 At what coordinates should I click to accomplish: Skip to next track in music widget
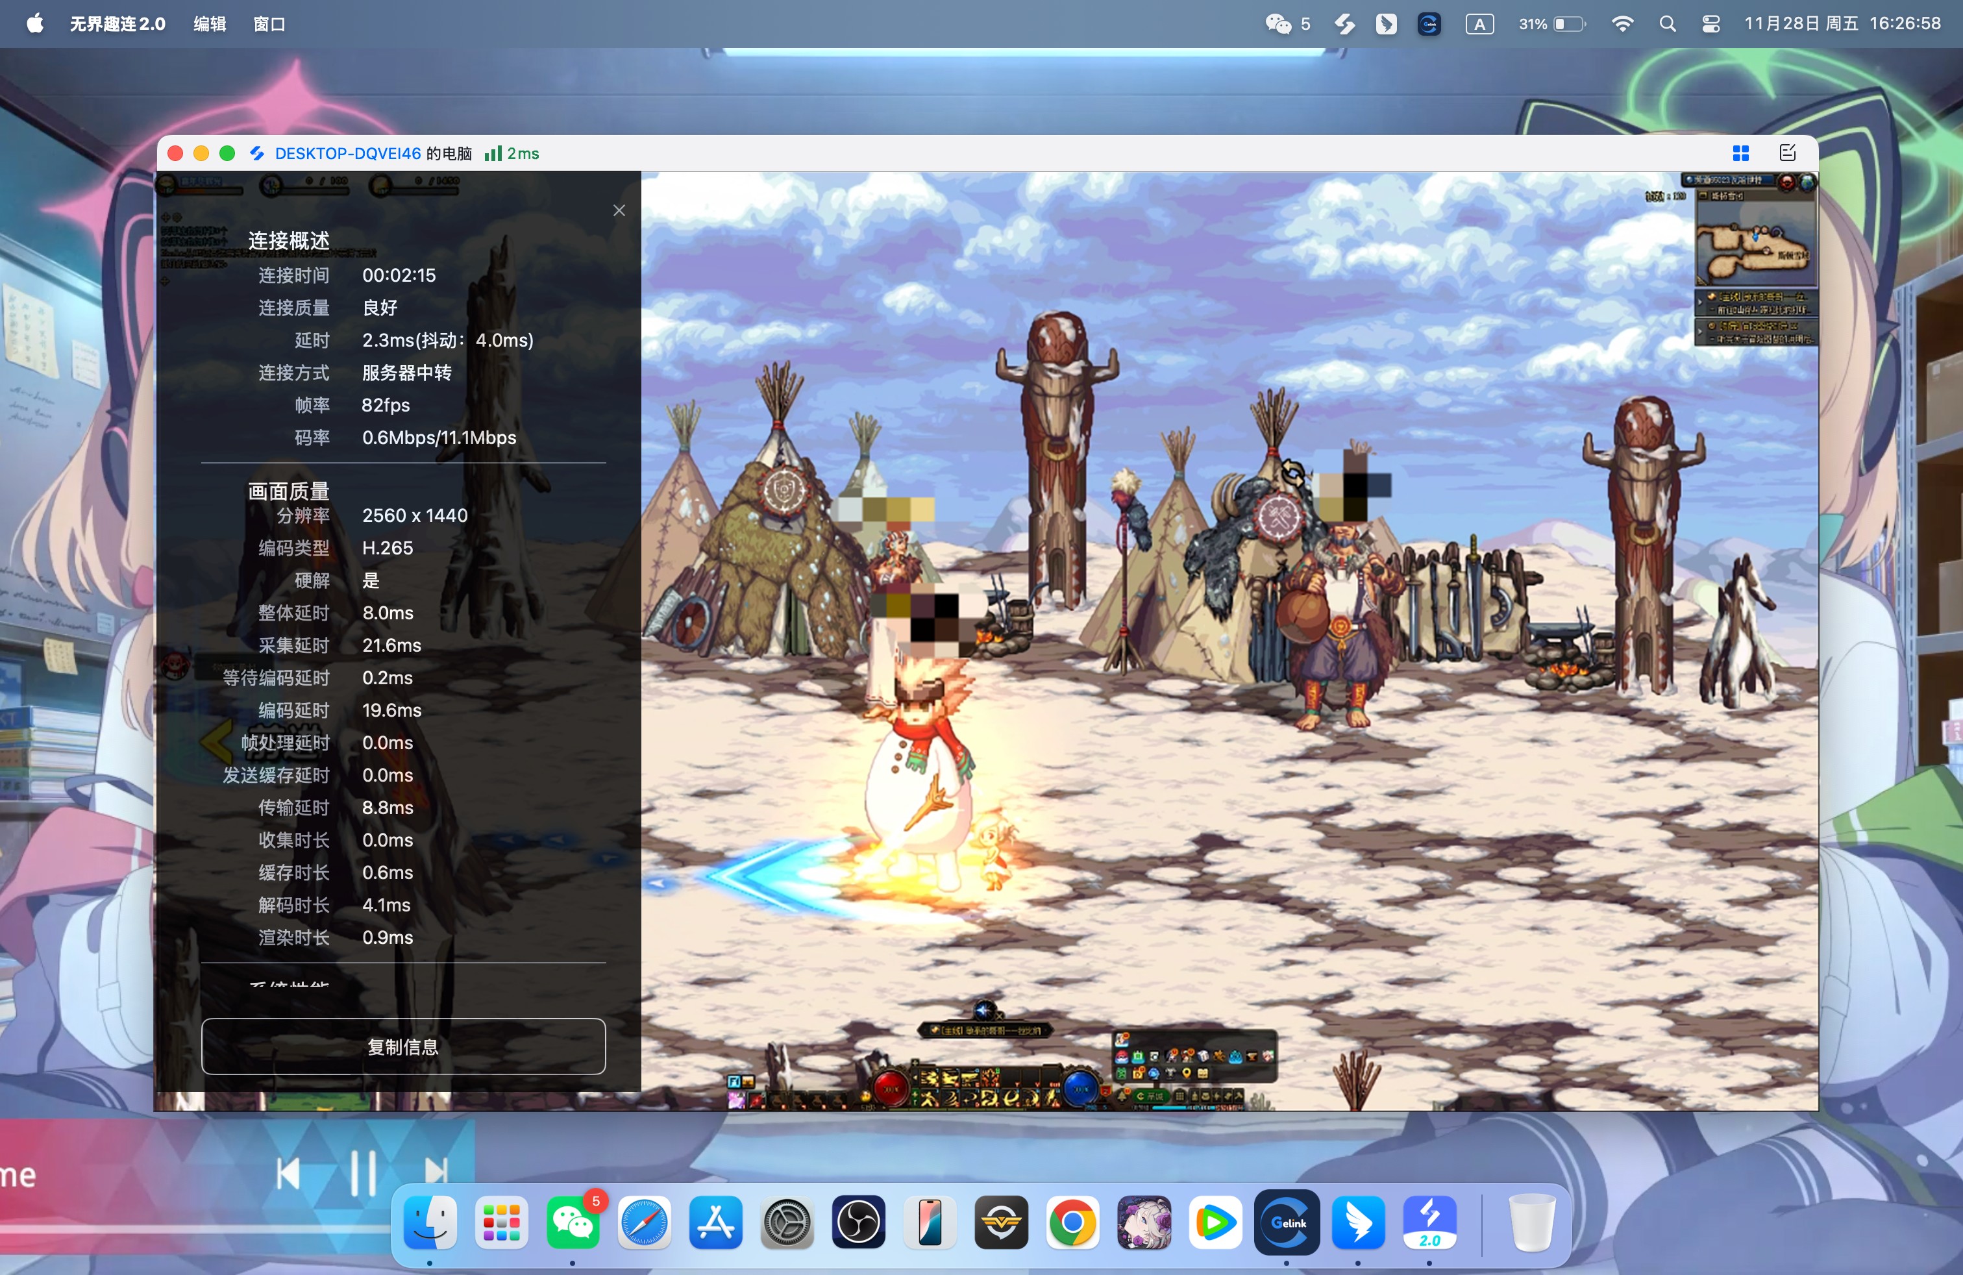pyautogui.click(x=436, y=1172)
